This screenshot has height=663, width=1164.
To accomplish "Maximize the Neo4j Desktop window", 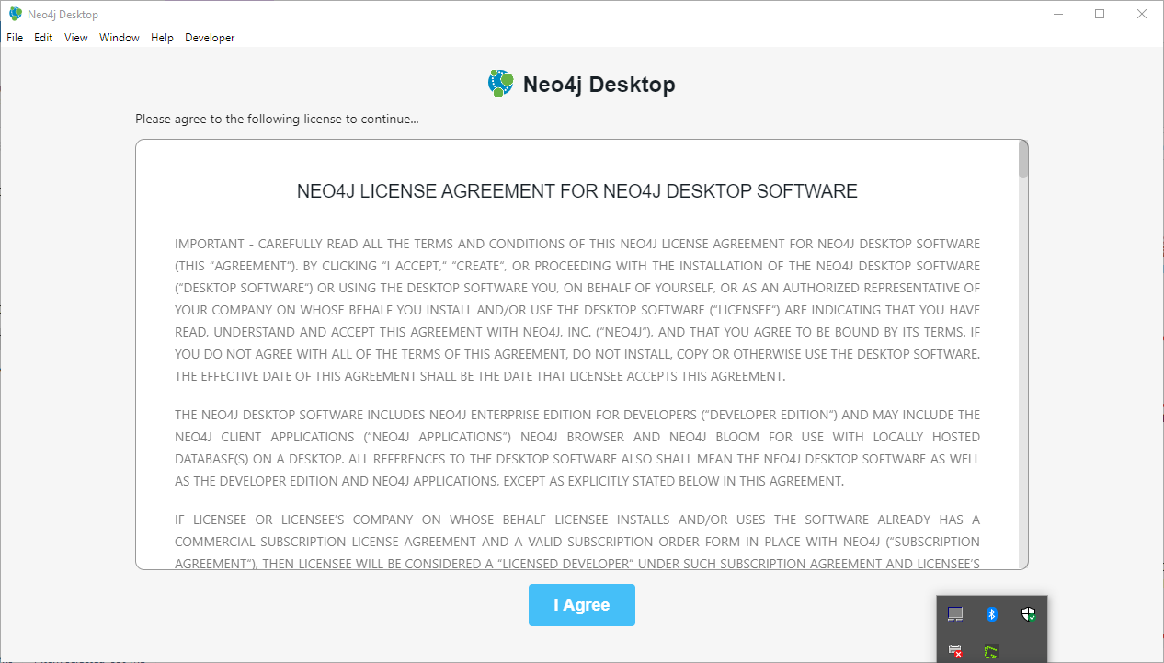I will tap(1100, 14).
